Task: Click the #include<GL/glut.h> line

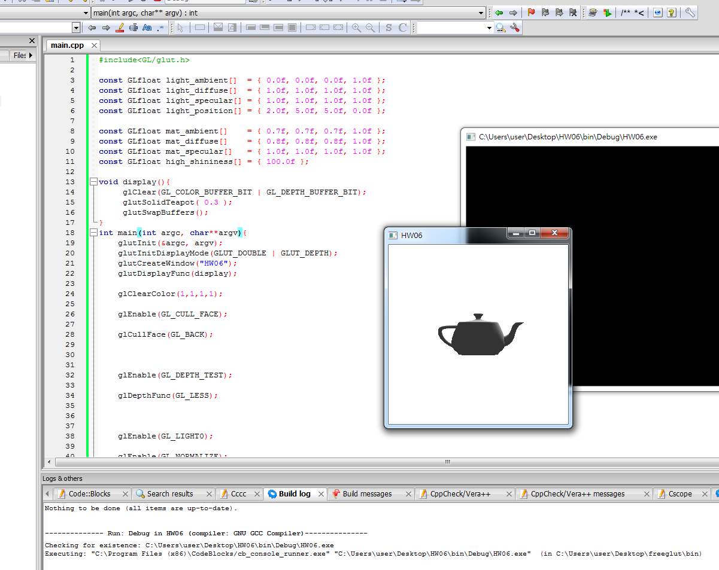Action: pyautogui.click(x=144, y=60)
